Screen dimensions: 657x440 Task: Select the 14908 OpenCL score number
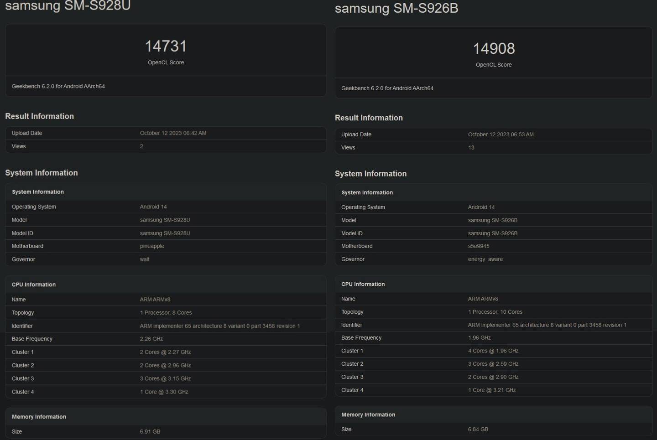point(493,48)
